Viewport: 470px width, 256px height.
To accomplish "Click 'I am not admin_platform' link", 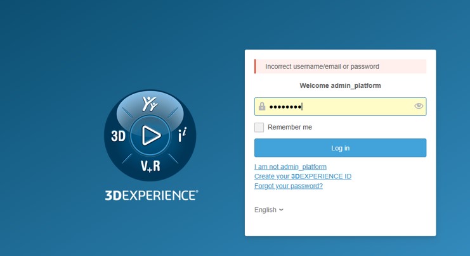I will pyautogui.click(x=290, y=167).
